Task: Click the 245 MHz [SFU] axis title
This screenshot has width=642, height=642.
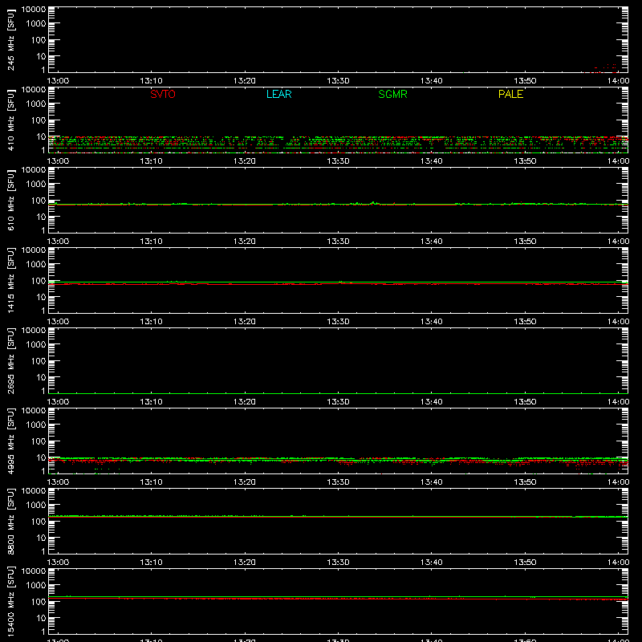Action: 11,39
